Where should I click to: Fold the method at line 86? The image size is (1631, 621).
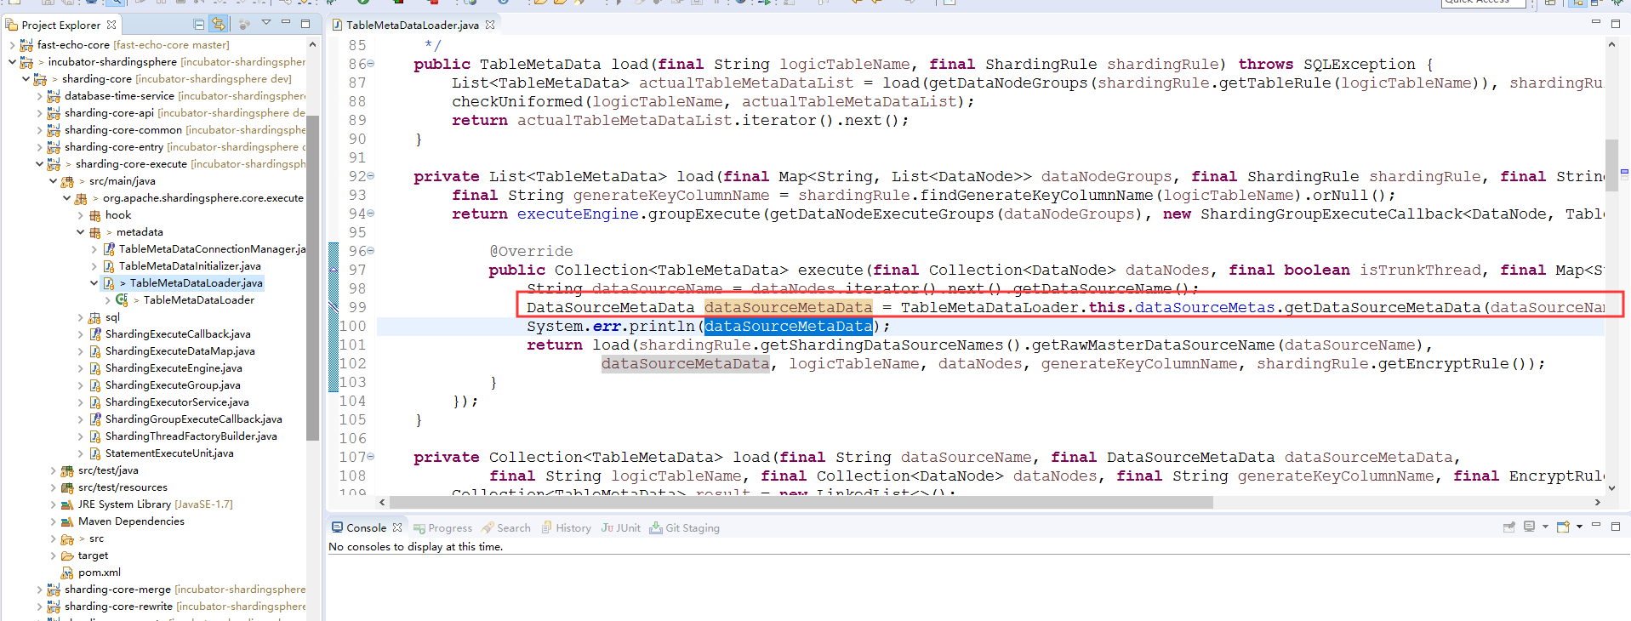pyautogui.click(x=371, y=64)
